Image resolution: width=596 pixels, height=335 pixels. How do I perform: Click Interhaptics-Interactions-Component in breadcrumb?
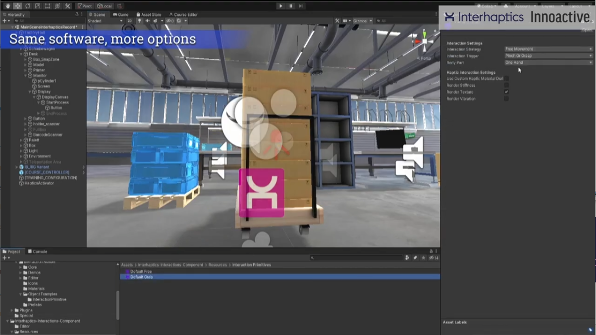coord(171,265)
